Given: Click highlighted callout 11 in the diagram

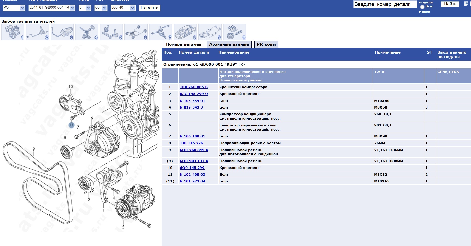Looking at the screenshot, I should [71, 125].
